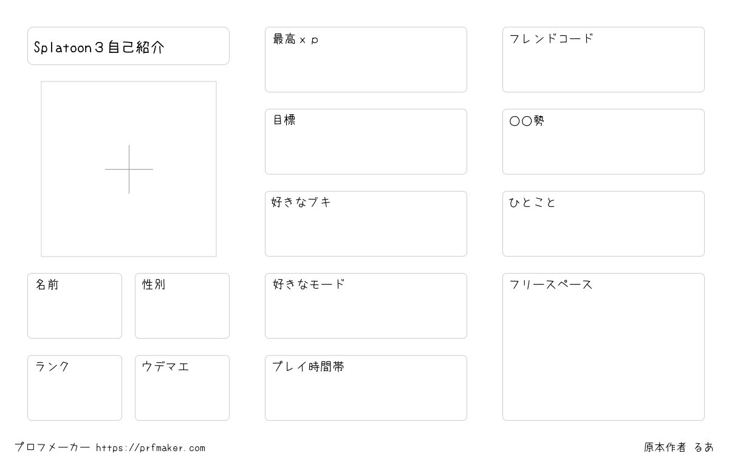Viewport: 729px width, 456px height.
Task: Click the plus icon in the image placeholder
Action: [x=129, y=169]
